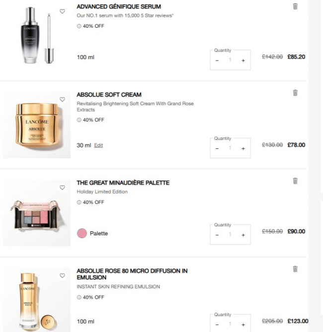Increase Minaudière Palette quantity with plus

[243, 235]
